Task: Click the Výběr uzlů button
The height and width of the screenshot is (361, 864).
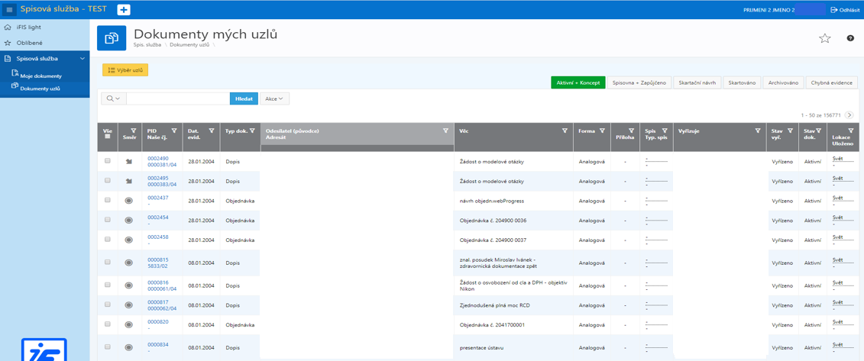Action: (125, 70)
